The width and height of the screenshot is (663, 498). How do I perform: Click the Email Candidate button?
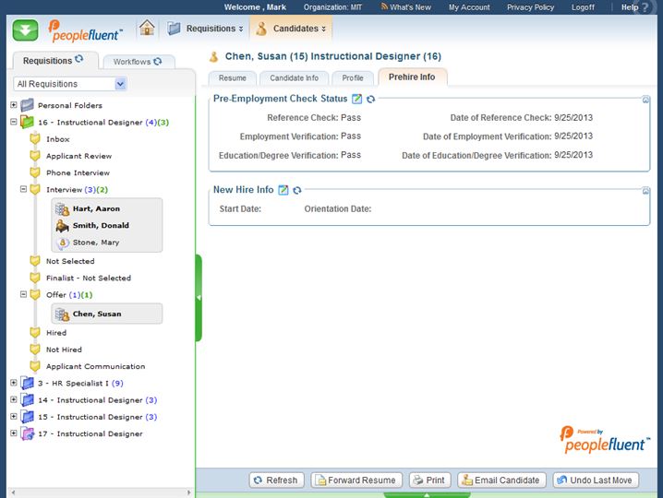click(x=500, y=480)
